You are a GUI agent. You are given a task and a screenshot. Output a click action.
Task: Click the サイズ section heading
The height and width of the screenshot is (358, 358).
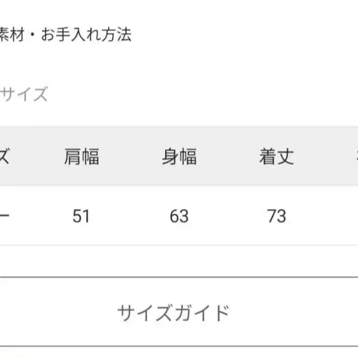[24, 95]
